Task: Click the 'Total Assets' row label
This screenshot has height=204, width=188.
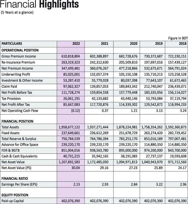Action: pos(10,127)
